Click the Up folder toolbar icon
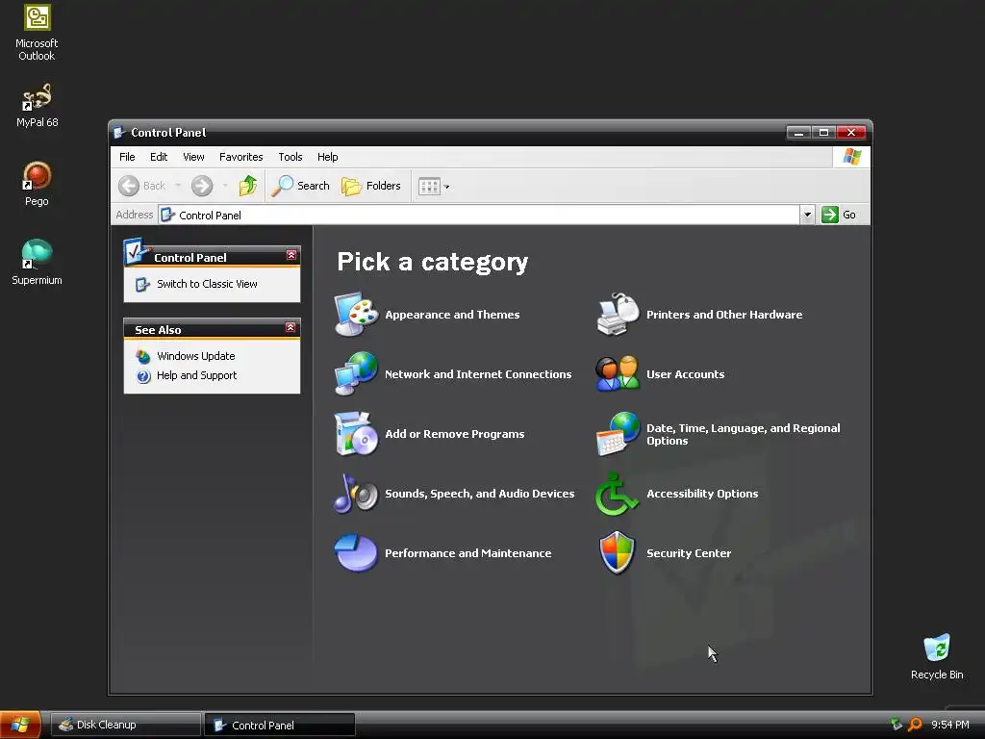Image resolution: width=985 pixels, height=739 pixels. click(248, 186)
